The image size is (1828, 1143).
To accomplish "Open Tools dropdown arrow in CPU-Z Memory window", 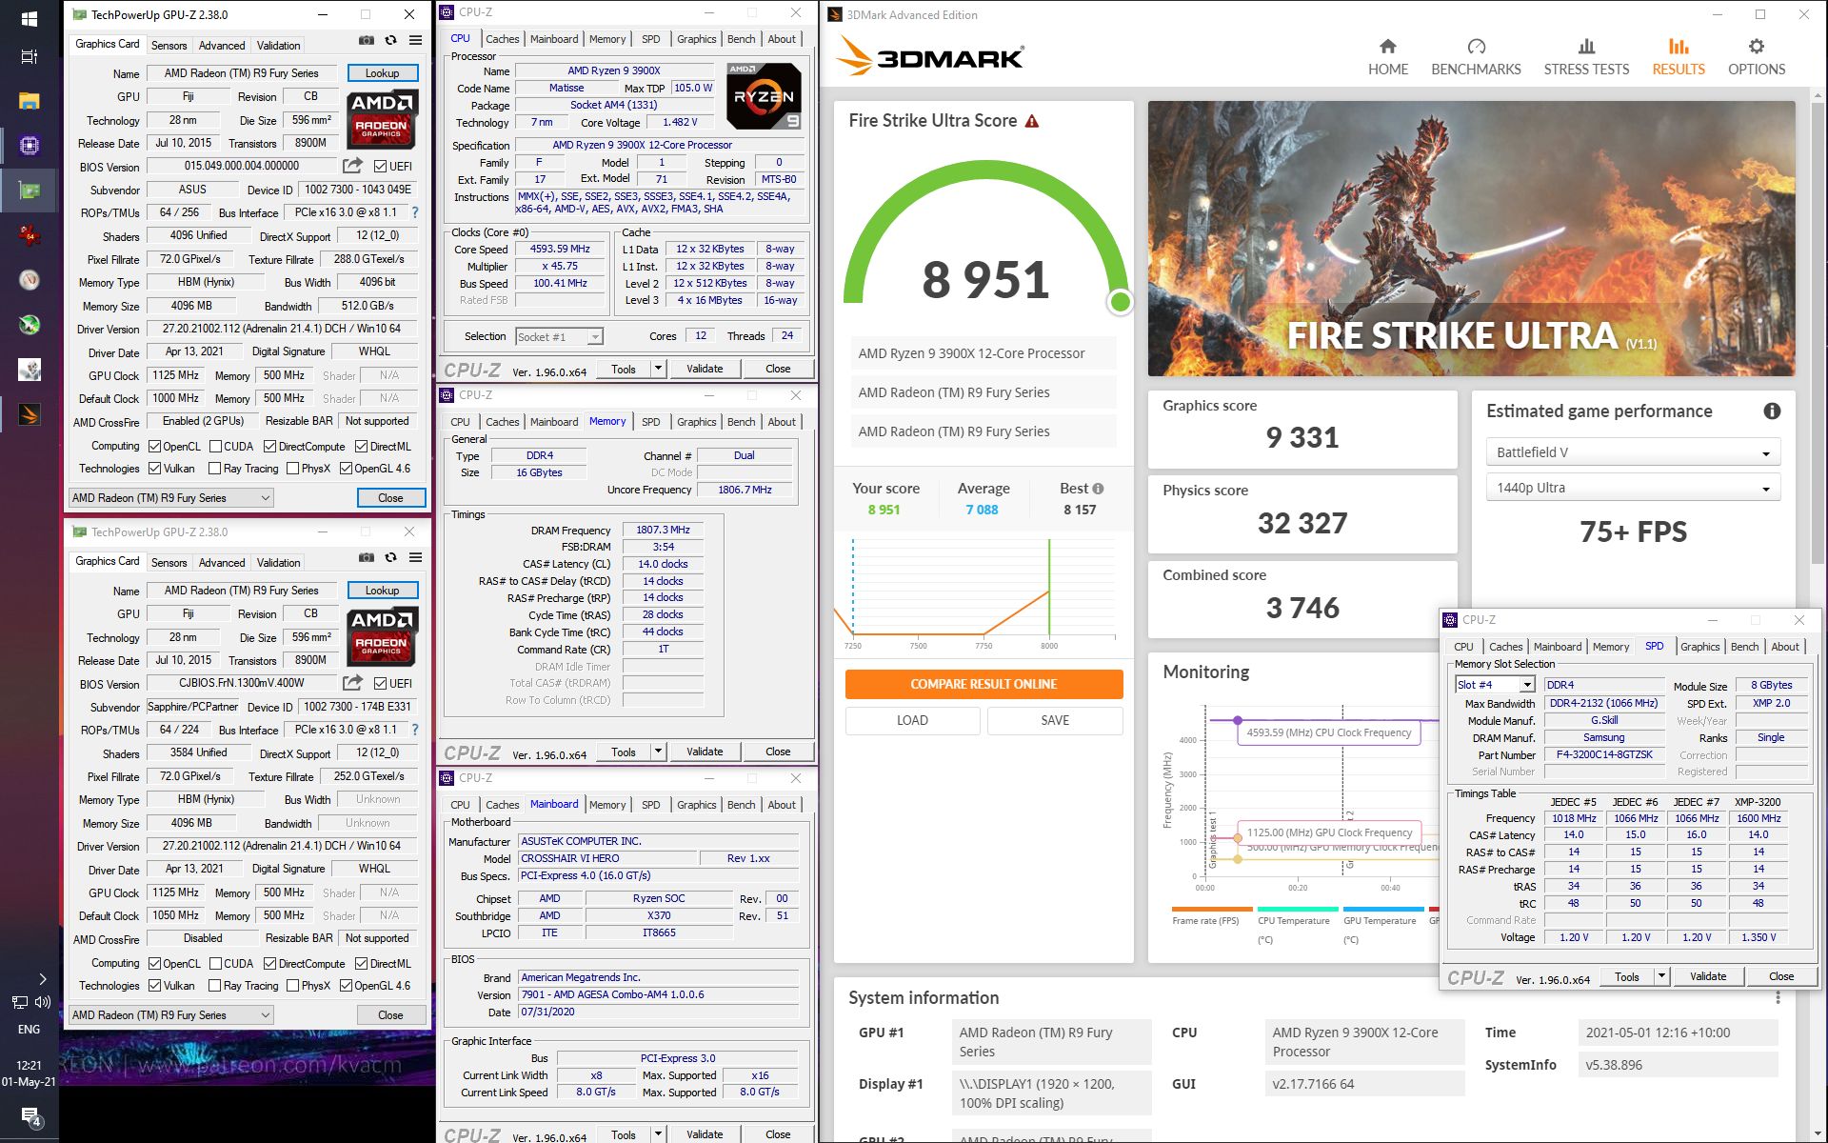I will [x=658, y=752].
